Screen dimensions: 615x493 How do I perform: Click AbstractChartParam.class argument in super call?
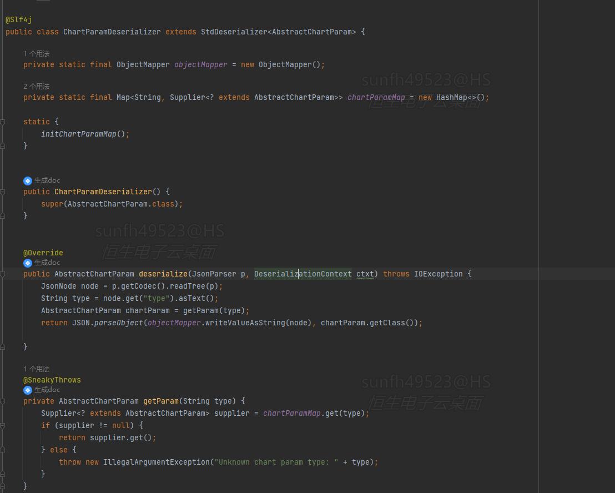[121, 204]
